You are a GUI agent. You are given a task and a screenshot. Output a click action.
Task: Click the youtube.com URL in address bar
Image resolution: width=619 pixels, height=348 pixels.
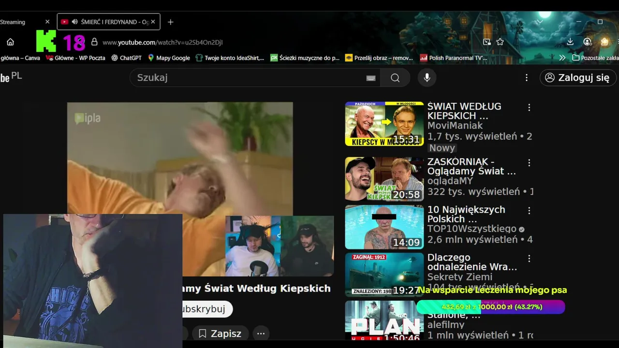pos(162,43)
